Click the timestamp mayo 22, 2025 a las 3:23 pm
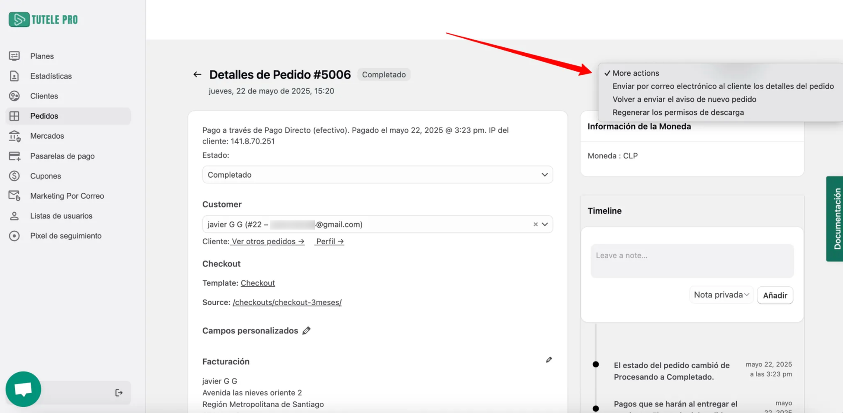Screen dimensions: 843x413 pos(769,369)
